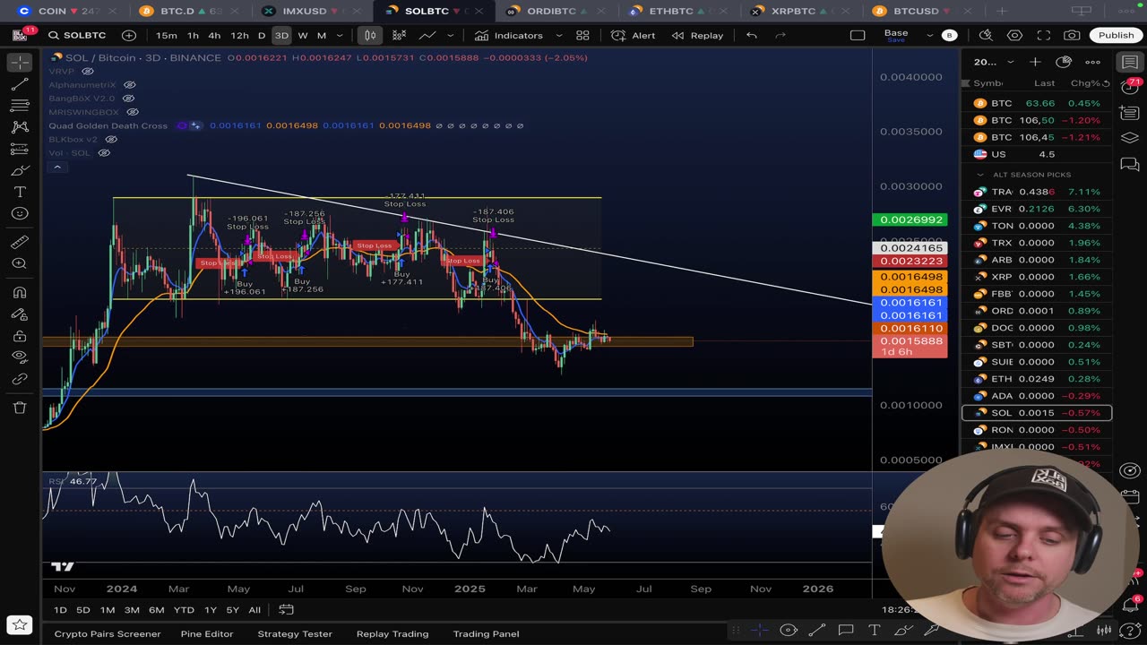1147x645 pixels.
Task: Toggle hide all drawings eye icon in left toolbar
Action: coord(19,357)
